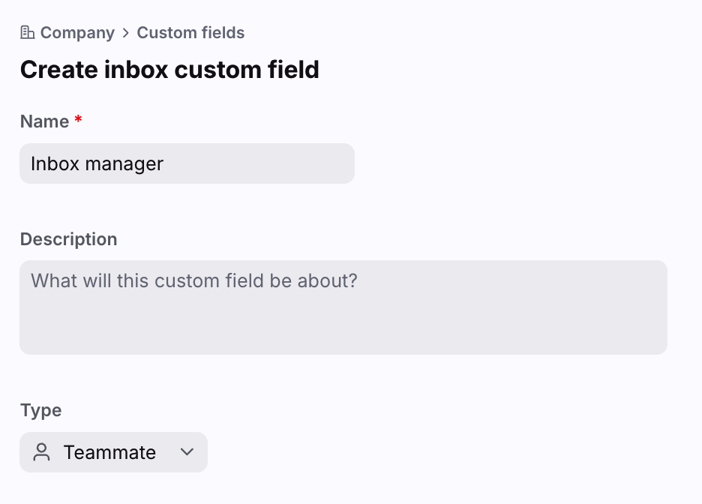Click the red required asterisk

[x=78, y=120]
